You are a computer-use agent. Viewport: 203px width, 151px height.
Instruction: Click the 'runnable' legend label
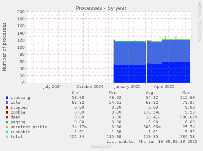coord(20,132)
